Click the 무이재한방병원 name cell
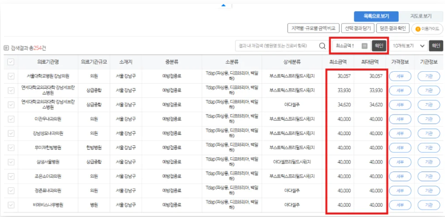 coord(48,148)
